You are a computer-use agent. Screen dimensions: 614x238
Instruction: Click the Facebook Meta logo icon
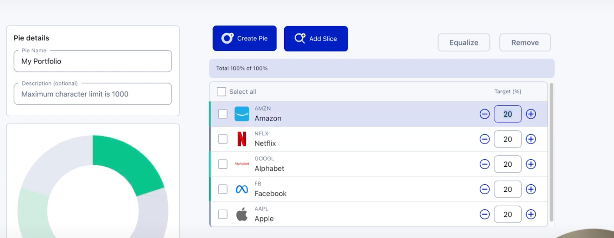pos(242,189)
